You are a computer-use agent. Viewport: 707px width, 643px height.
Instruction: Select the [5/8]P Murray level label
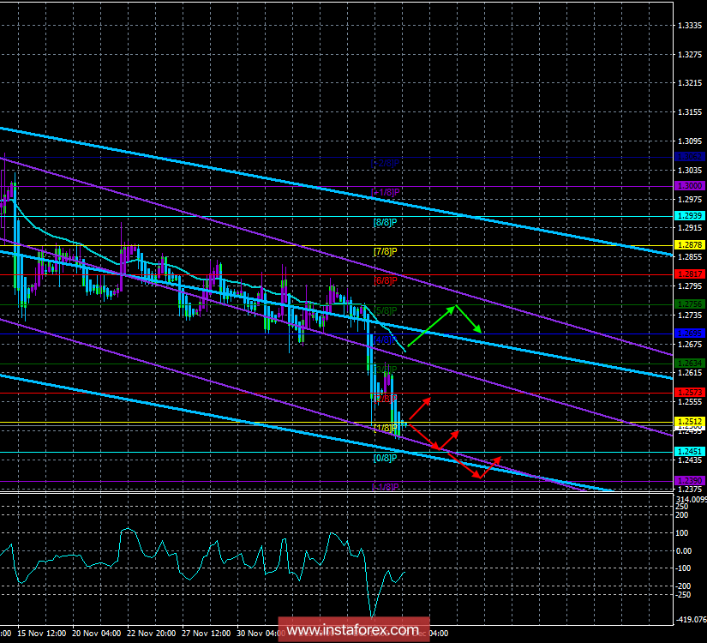pos(386,310)
